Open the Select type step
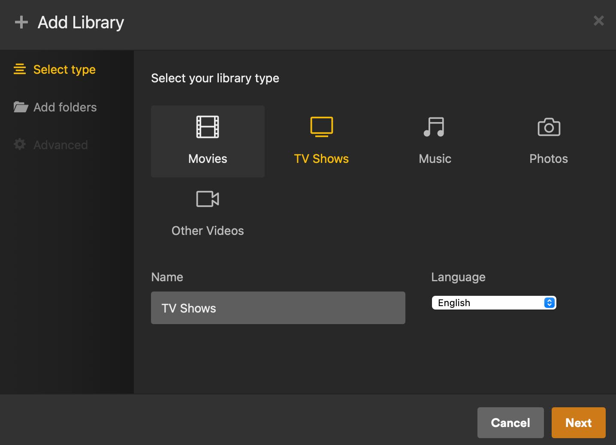Image resolution: width=616 pixels, height=445 pixels. [x=55, y=69]
